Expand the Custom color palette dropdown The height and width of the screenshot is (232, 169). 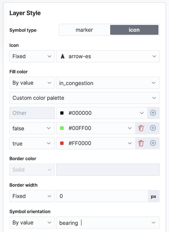(x=84, y=98)
